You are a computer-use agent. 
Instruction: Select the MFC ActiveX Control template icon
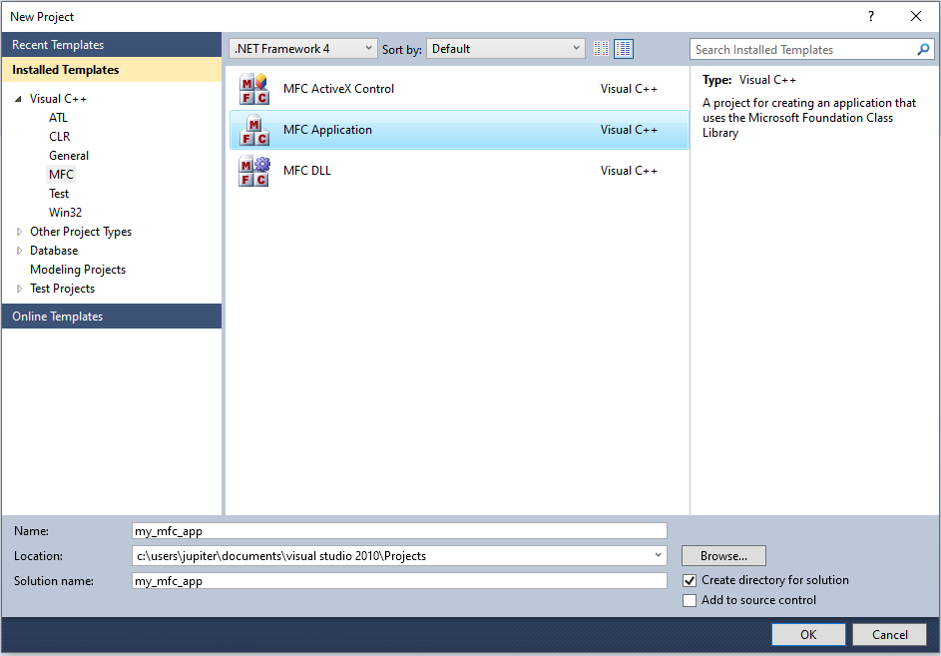(x=254, y=89)
